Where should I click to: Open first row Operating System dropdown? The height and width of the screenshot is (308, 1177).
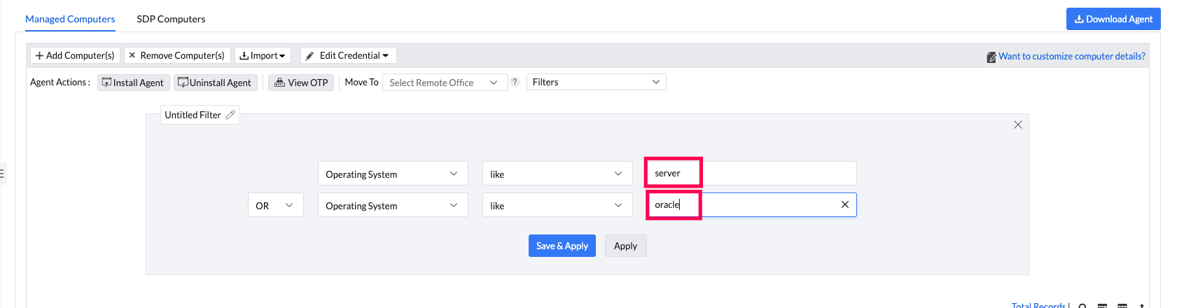pos(392,174)
